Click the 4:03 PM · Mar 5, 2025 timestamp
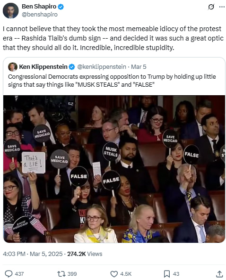Screen dimensions: 226x280 point(33,254)
